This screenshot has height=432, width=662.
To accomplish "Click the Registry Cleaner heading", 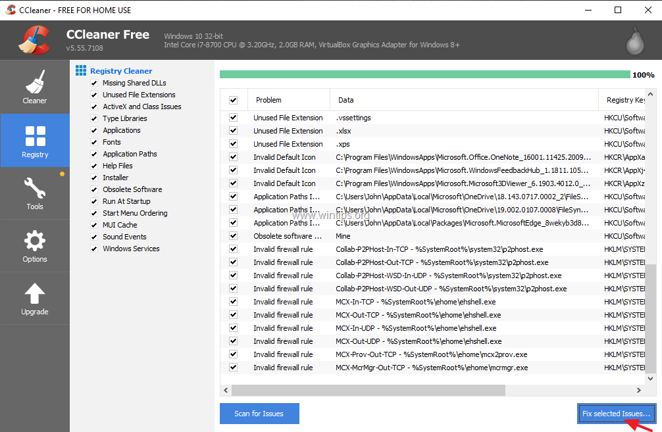I will coord(121,71).
